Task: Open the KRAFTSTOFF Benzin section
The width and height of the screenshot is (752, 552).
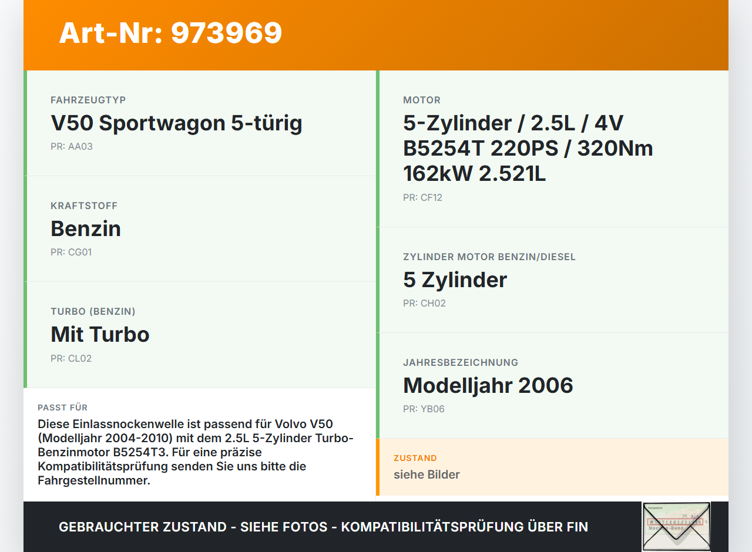Action: coord(86,228)
